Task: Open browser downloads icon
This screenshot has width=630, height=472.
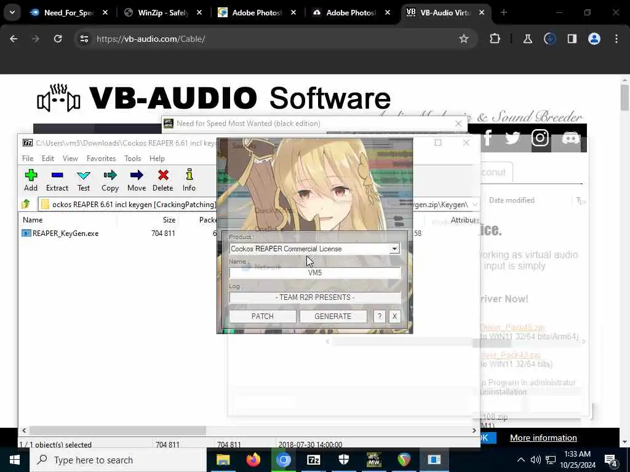Action: click(x=549, y=39)
